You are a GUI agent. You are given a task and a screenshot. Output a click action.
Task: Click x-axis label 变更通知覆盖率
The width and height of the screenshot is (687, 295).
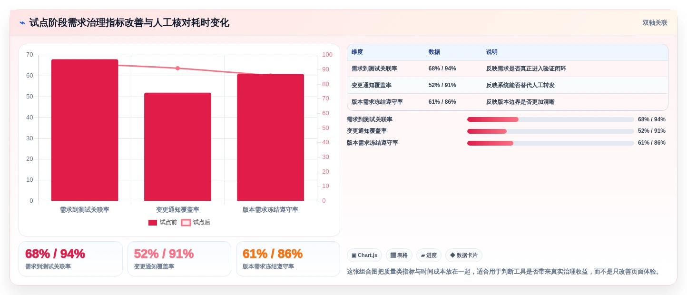click(177, 209)
